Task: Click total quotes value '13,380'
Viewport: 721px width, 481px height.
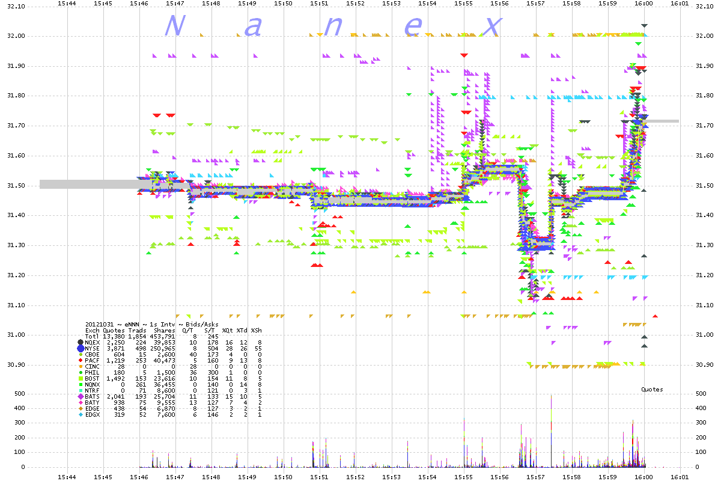Action: (x=114, y=336)
